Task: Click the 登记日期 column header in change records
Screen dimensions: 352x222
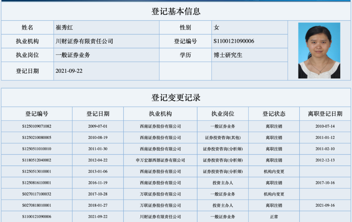Action: [x=98, y=114]
